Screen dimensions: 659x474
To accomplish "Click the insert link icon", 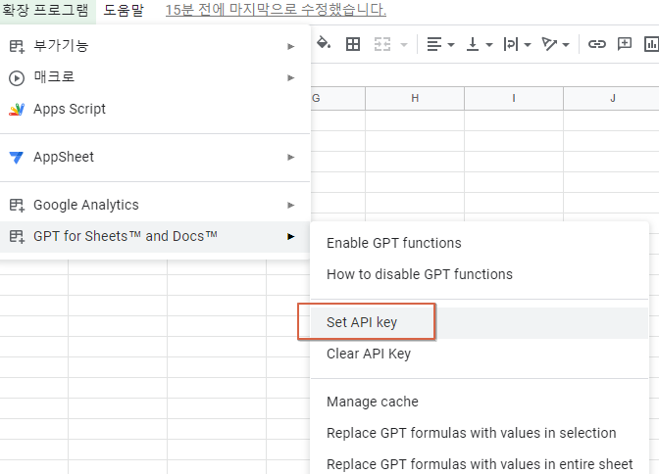I will [597, 44].
